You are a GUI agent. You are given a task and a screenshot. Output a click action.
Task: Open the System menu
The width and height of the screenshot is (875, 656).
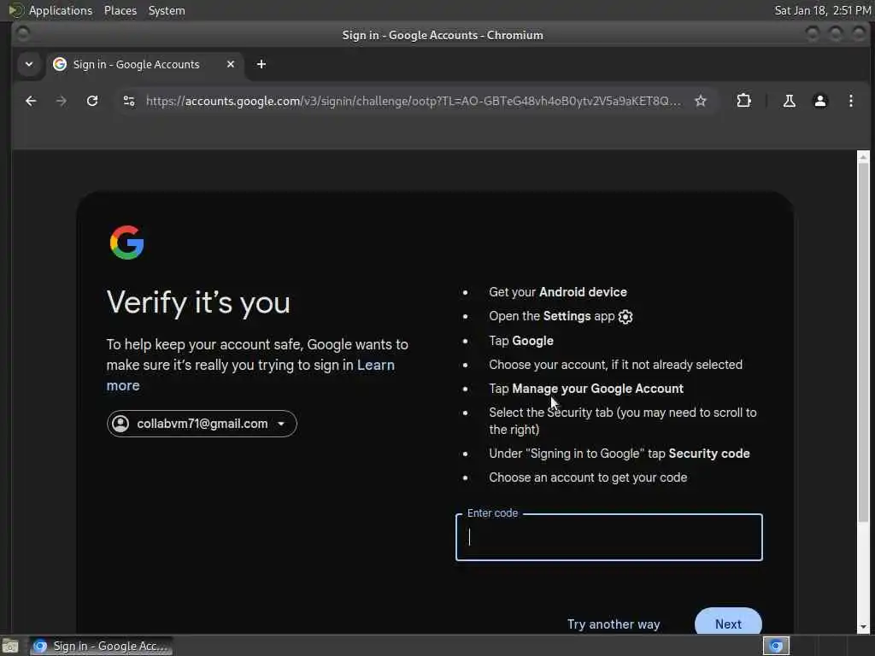pos(167,10)
